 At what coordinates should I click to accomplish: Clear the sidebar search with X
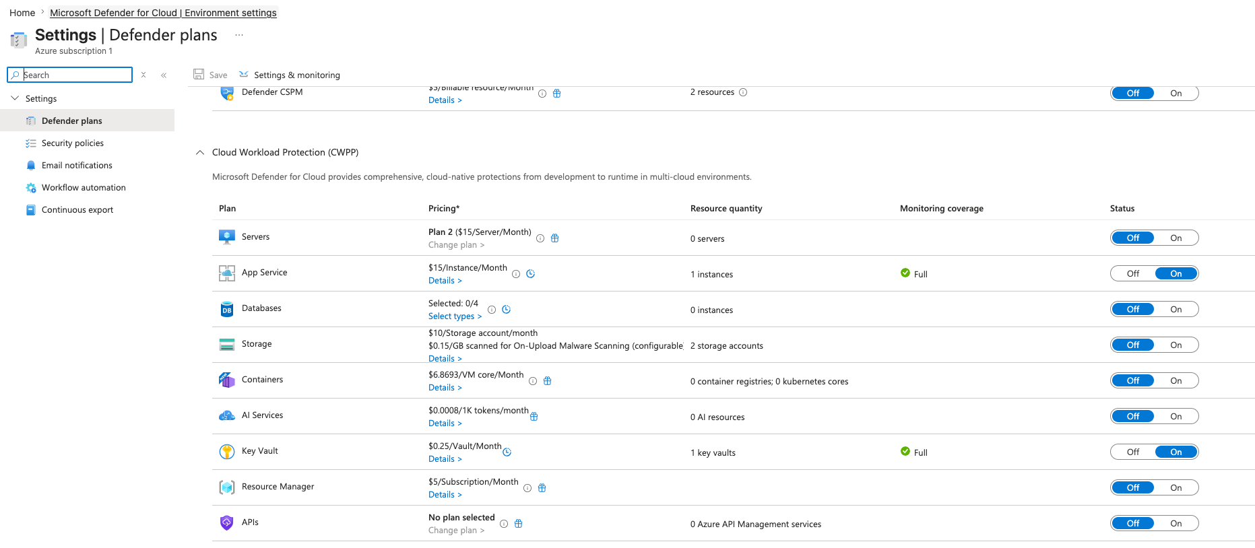143,75
